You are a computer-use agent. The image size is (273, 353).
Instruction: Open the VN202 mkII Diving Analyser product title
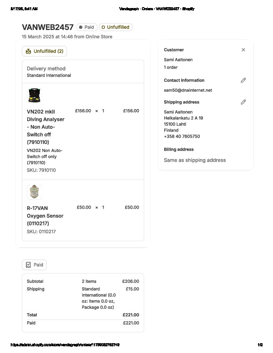[45, 127]
